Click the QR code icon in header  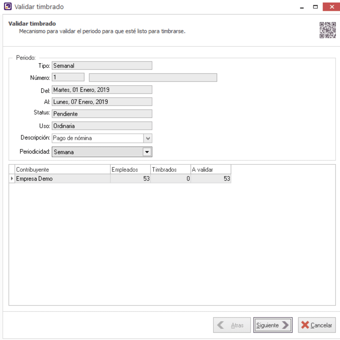click(x=327, y=30)
